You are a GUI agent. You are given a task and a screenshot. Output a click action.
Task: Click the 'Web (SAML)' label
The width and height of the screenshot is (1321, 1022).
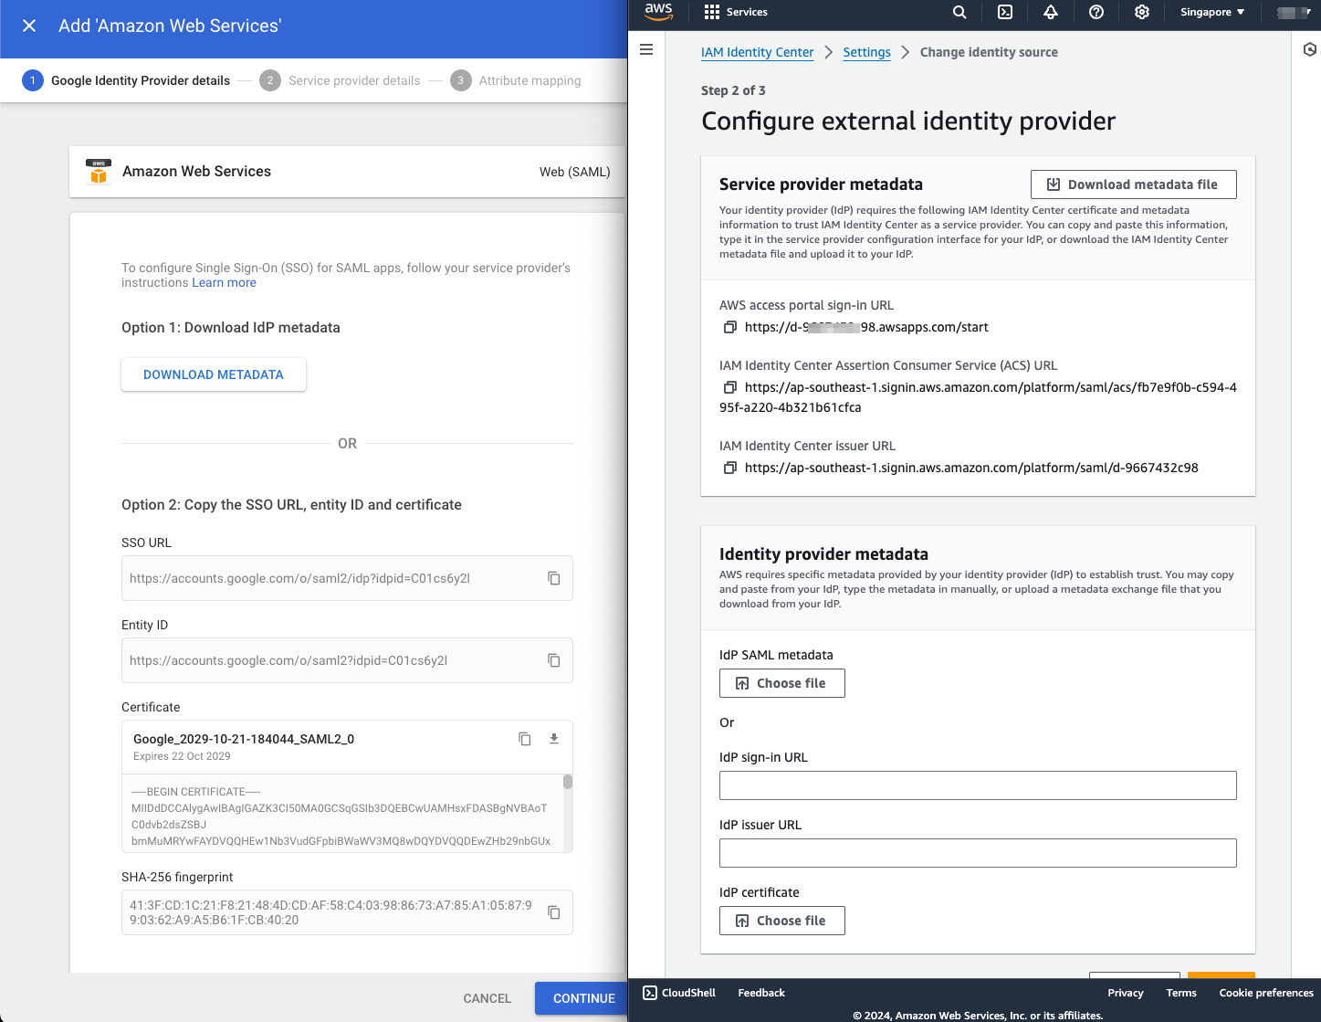pyautogui.click(x=574, y=172)
